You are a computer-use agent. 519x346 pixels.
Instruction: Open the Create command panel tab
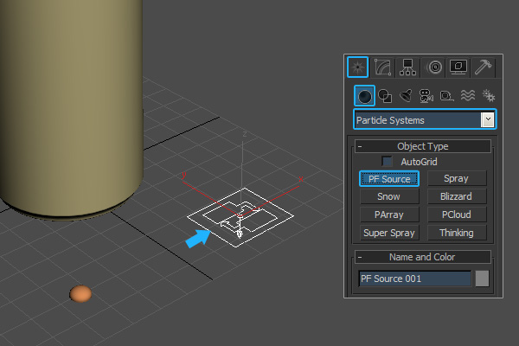[x=358, y=67]
